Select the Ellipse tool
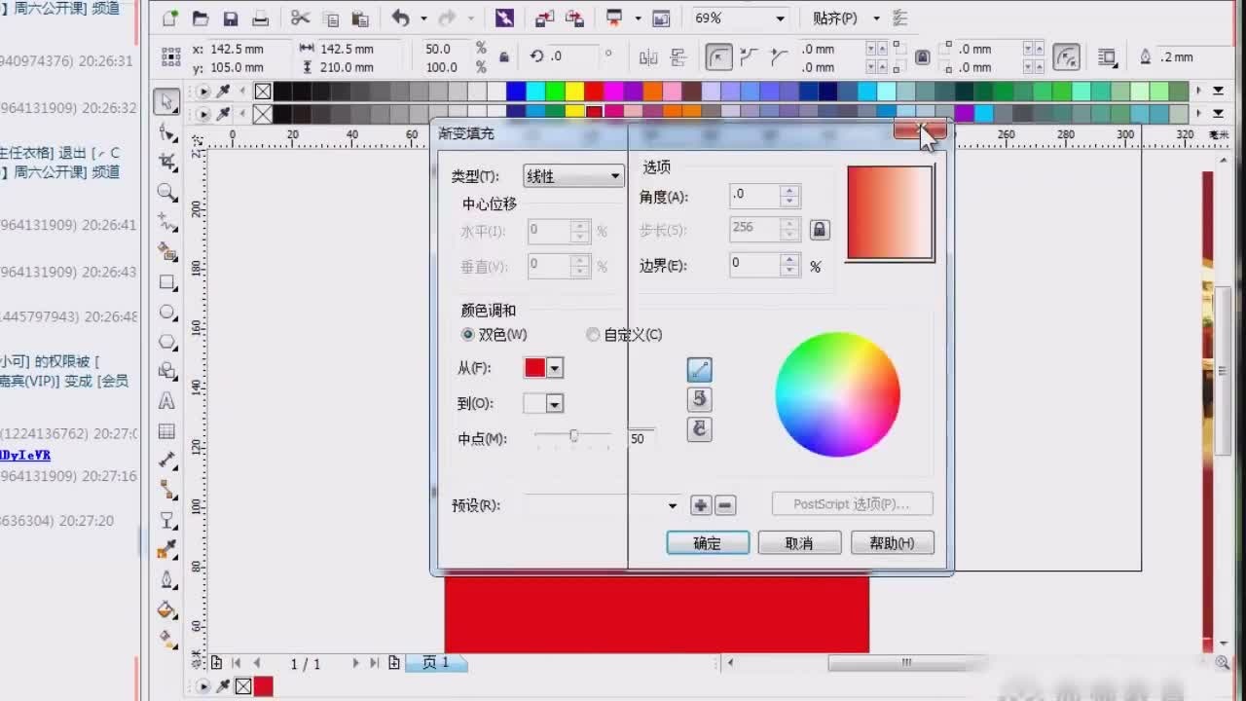 click(x=167, y=313)
